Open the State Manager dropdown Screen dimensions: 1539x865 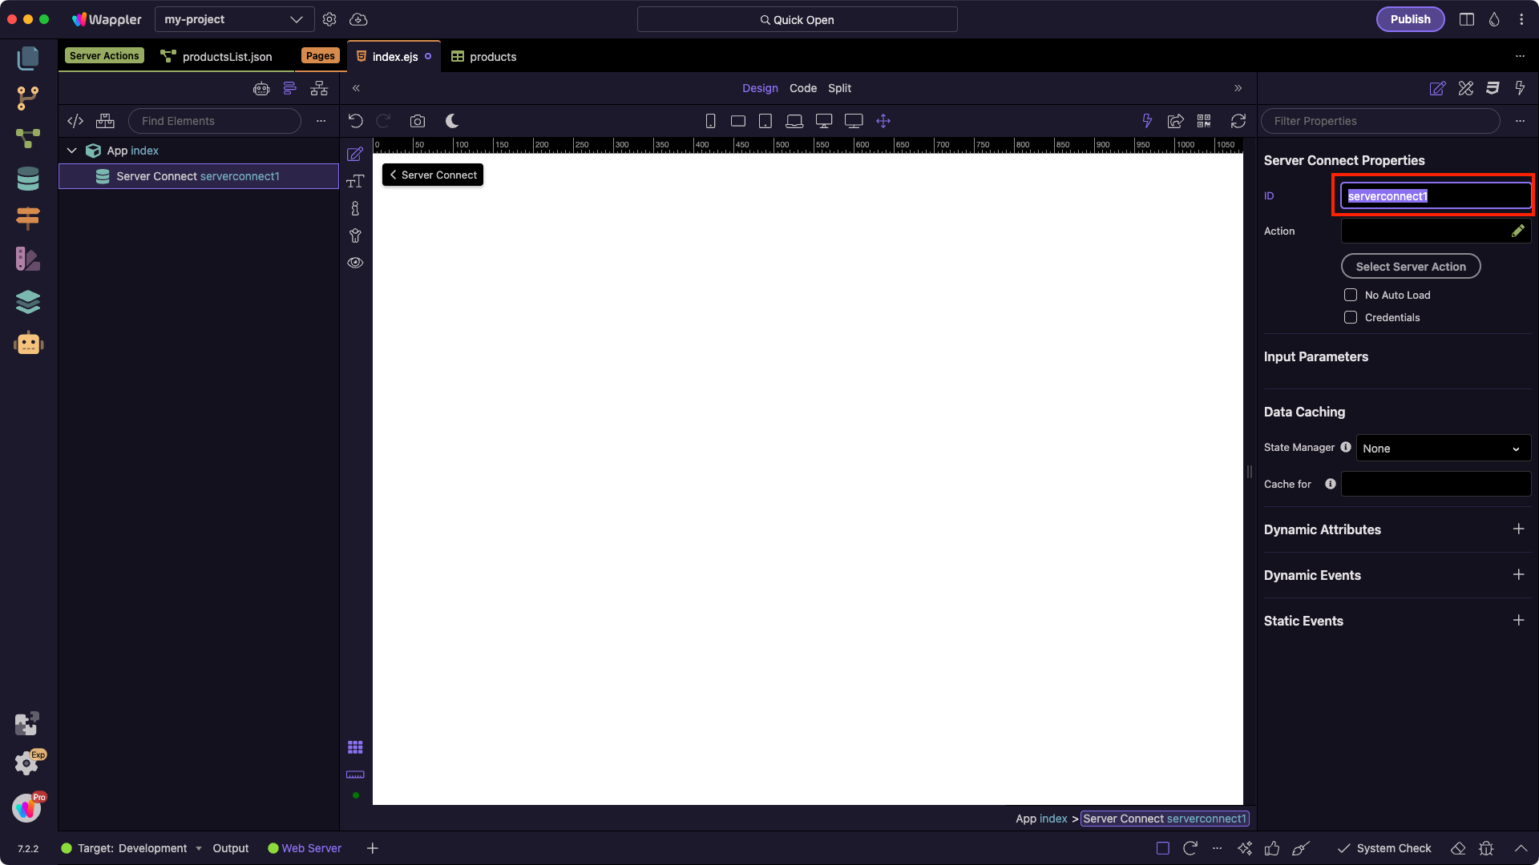pyautogui.click(x=1443, y=449)
